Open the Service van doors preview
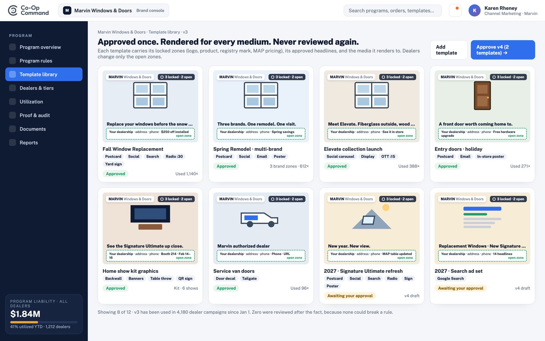The width and height of the screenshot is (545, 341). click(x=261, y=228)
